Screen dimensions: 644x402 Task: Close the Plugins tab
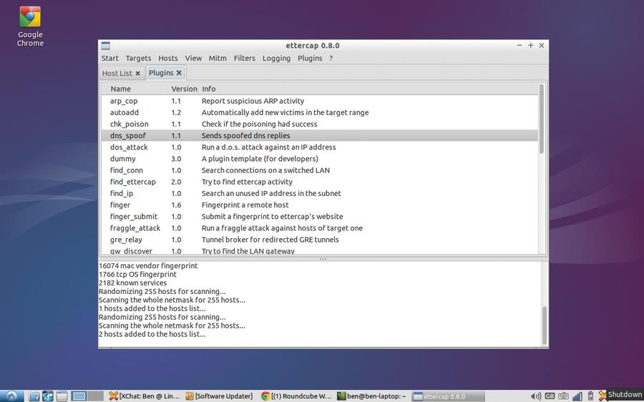(179, 73)
